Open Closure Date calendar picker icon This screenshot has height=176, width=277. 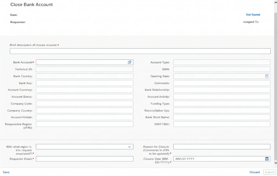(x=267, y=159)
